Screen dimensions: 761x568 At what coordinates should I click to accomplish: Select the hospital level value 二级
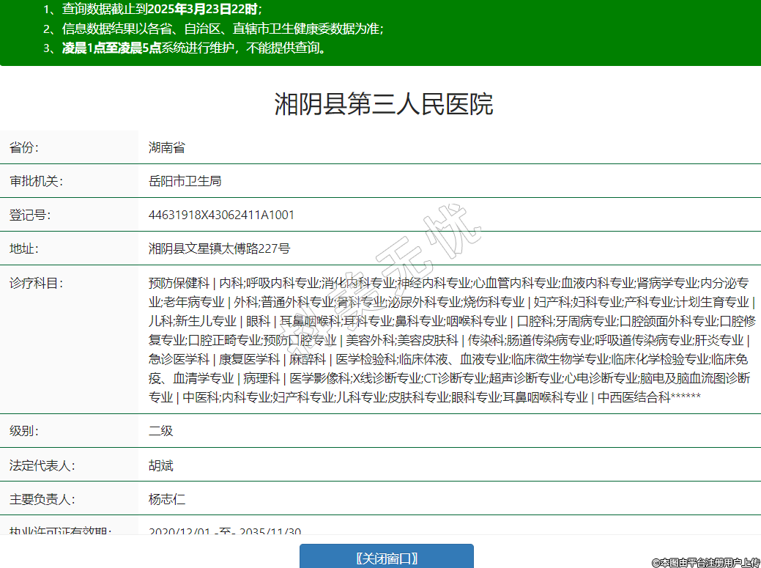pos(160,430)
